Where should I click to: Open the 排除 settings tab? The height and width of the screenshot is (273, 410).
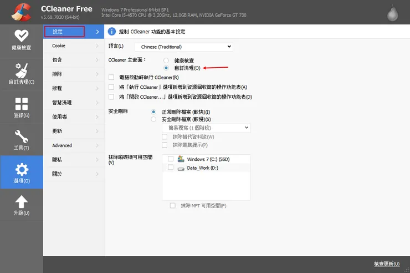74,74
